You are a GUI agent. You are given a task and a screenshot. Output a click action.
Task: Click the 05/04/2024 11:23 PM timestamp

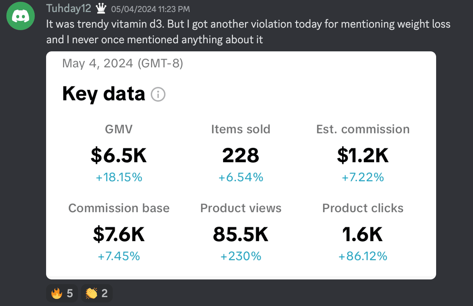(150, 9)
